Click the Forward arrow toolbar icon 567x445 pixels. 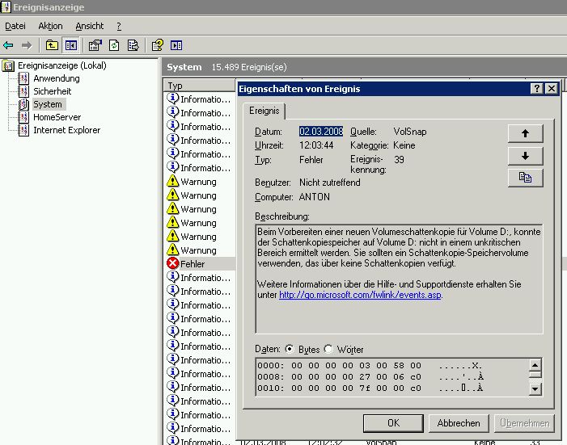click(x=27, y=45)
